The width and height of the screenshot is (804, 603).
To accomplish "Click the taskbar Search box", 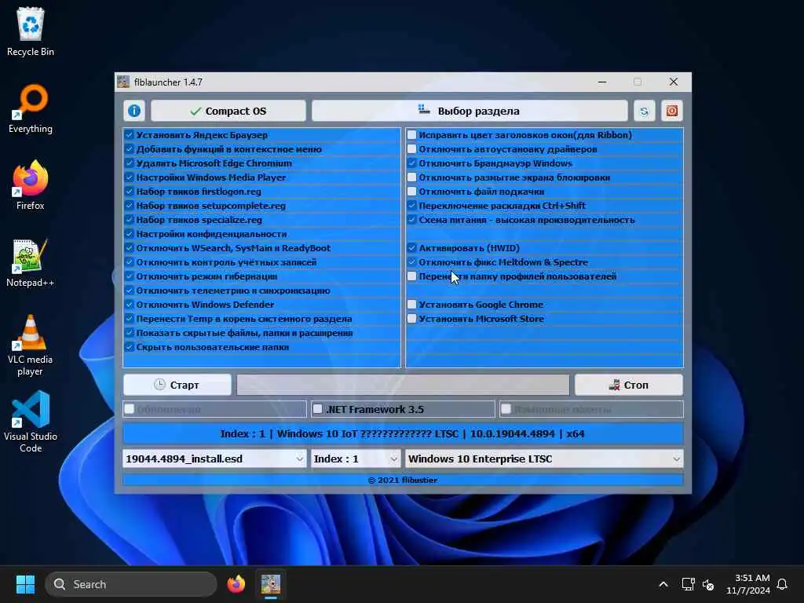I will tap(131, 584).
